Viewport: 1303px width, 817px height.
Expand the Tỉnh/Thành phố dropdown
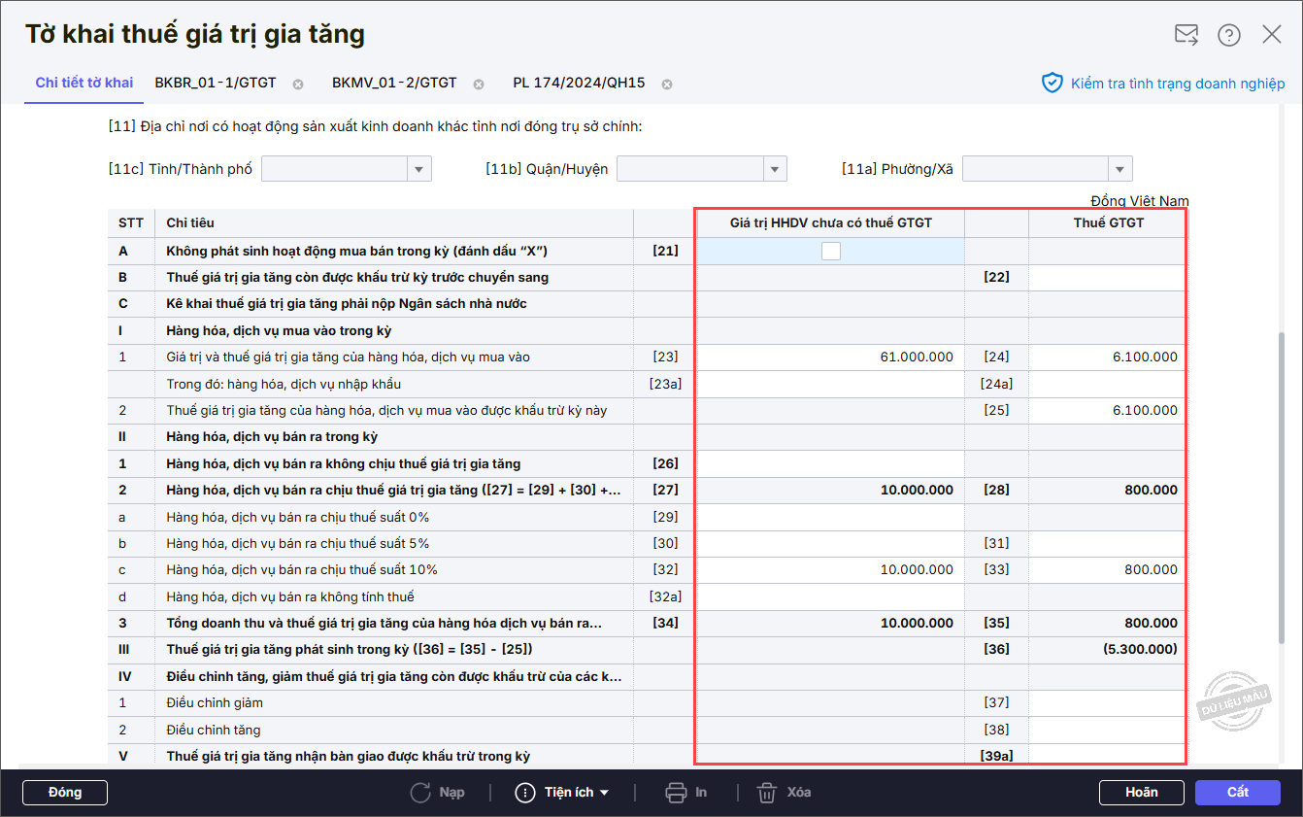coord(419,169)
